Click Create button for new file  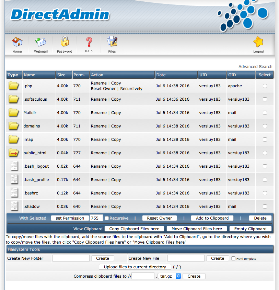pos(218,258)
